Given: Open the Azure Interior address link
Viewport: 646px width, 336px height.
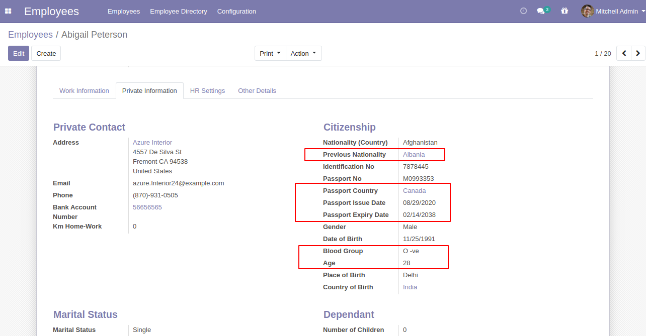Looking at the screenshot, I should point(152,143).
